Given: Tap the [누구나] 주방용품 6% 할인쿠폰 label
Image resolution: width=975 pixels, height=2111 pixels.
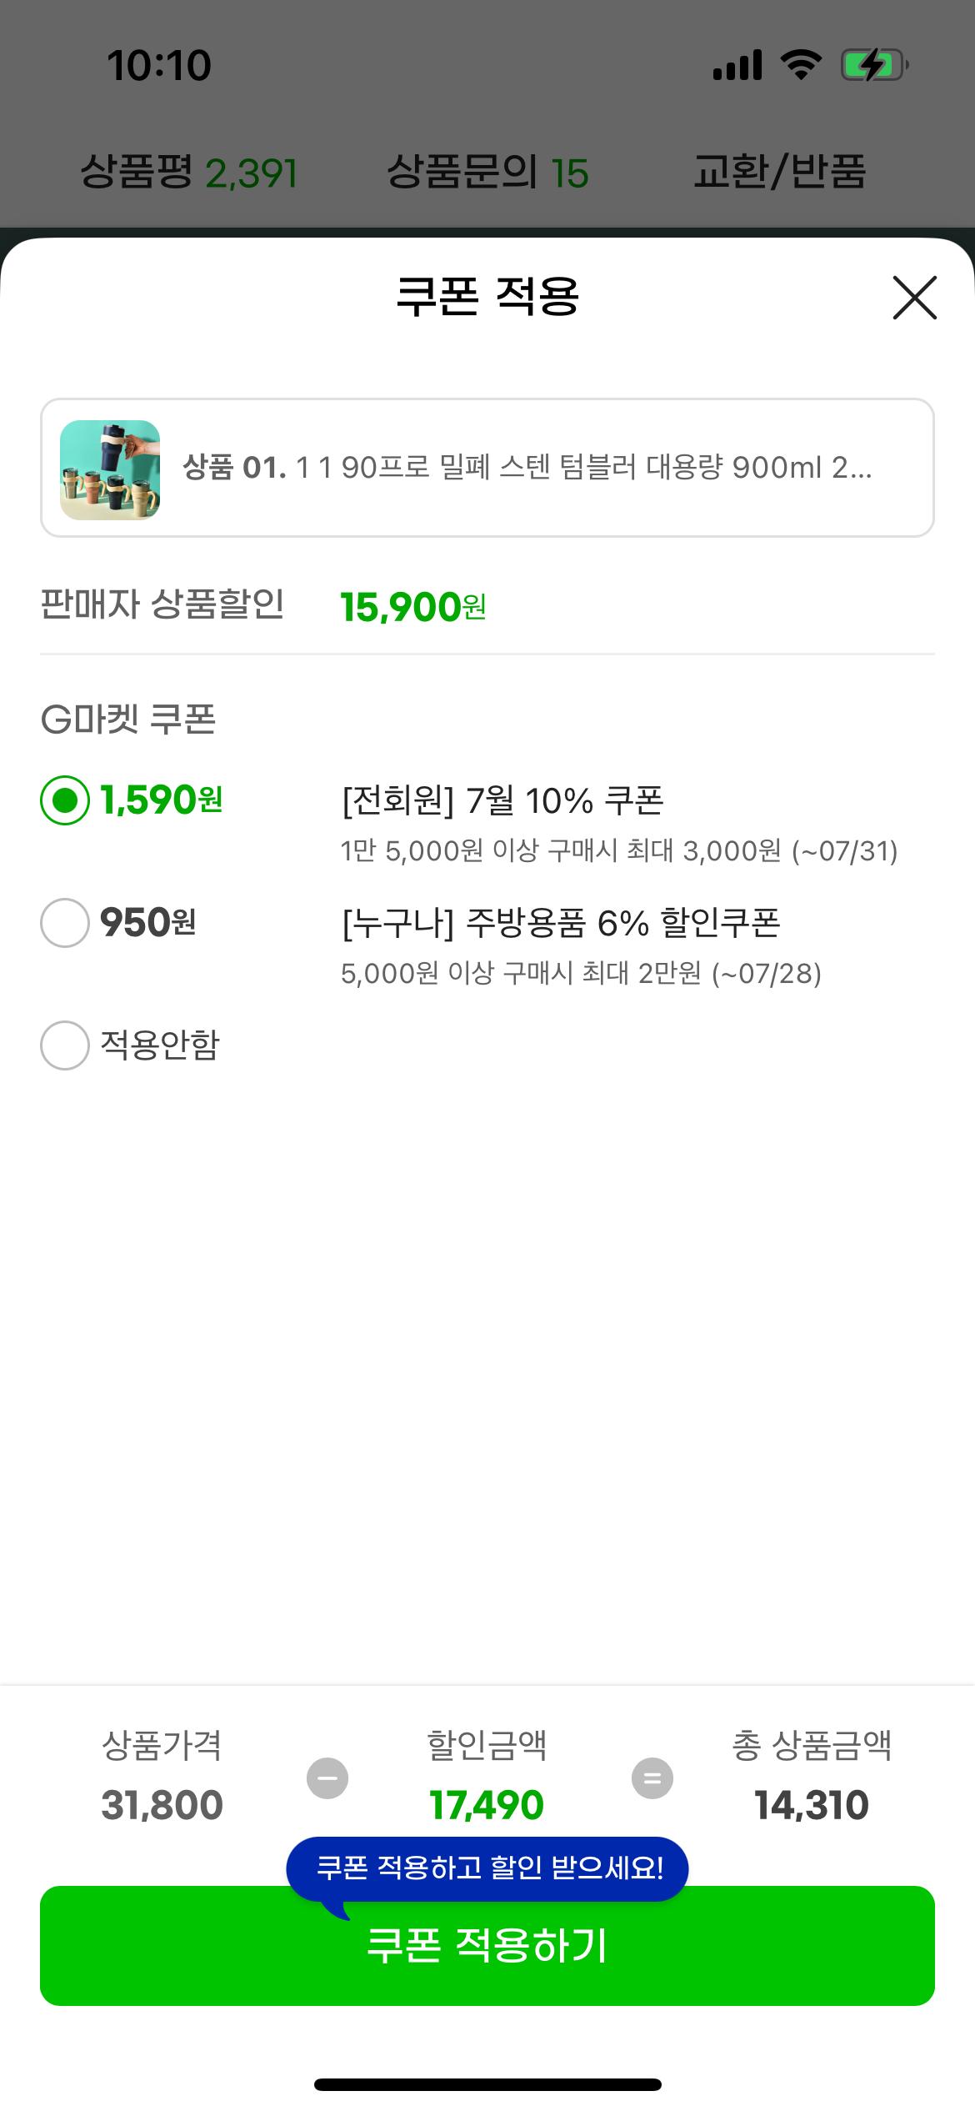Looking at the screenshot, I should click(561, 923).
